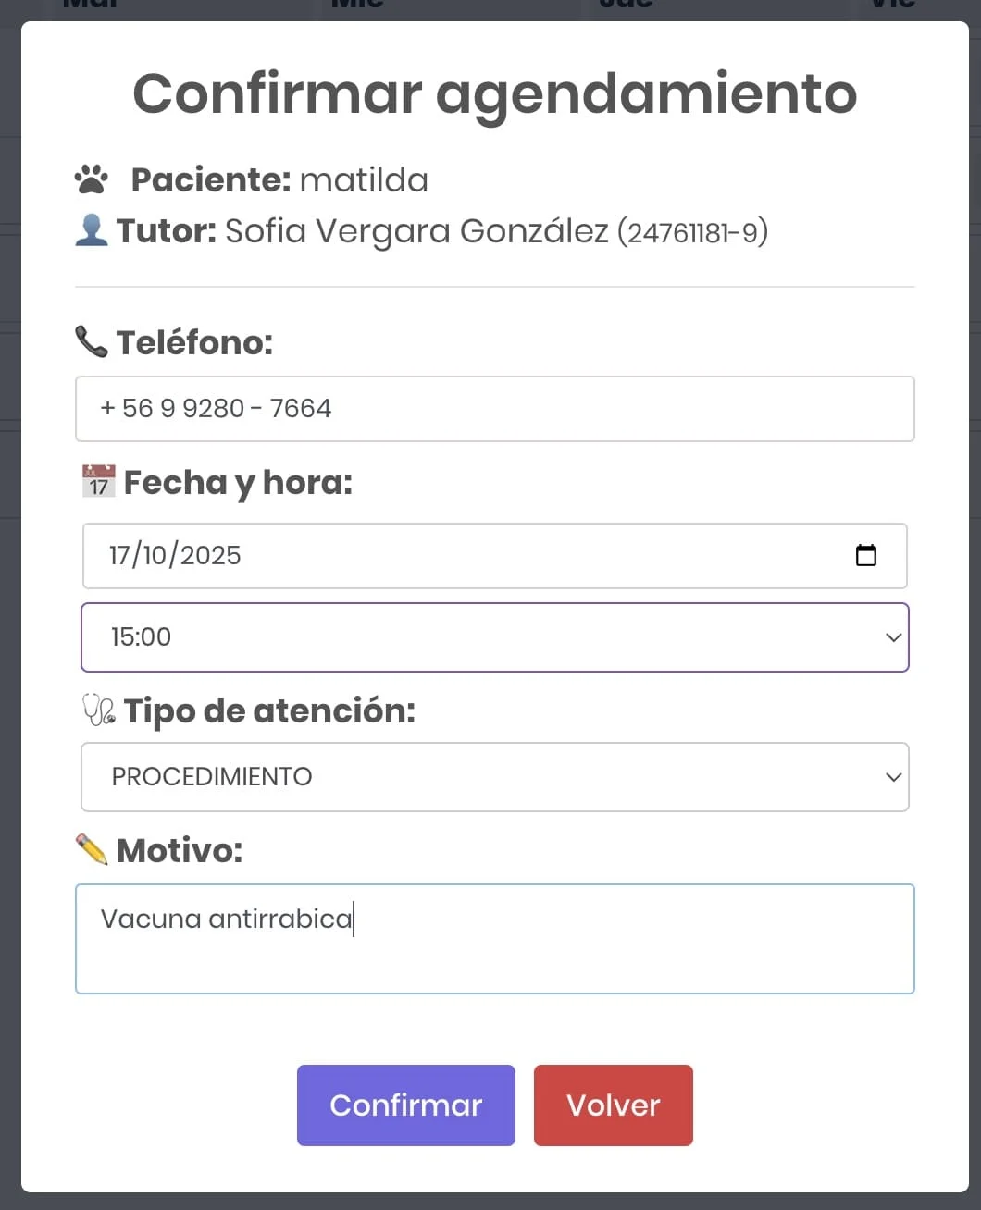Select the Jue weekday column header
This screenshot has height=1210, width=981.
[x=626, y=6]
